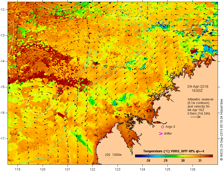
Task: Click the longitude label 123
Action: pyautogui.click(x=118, y=169)
